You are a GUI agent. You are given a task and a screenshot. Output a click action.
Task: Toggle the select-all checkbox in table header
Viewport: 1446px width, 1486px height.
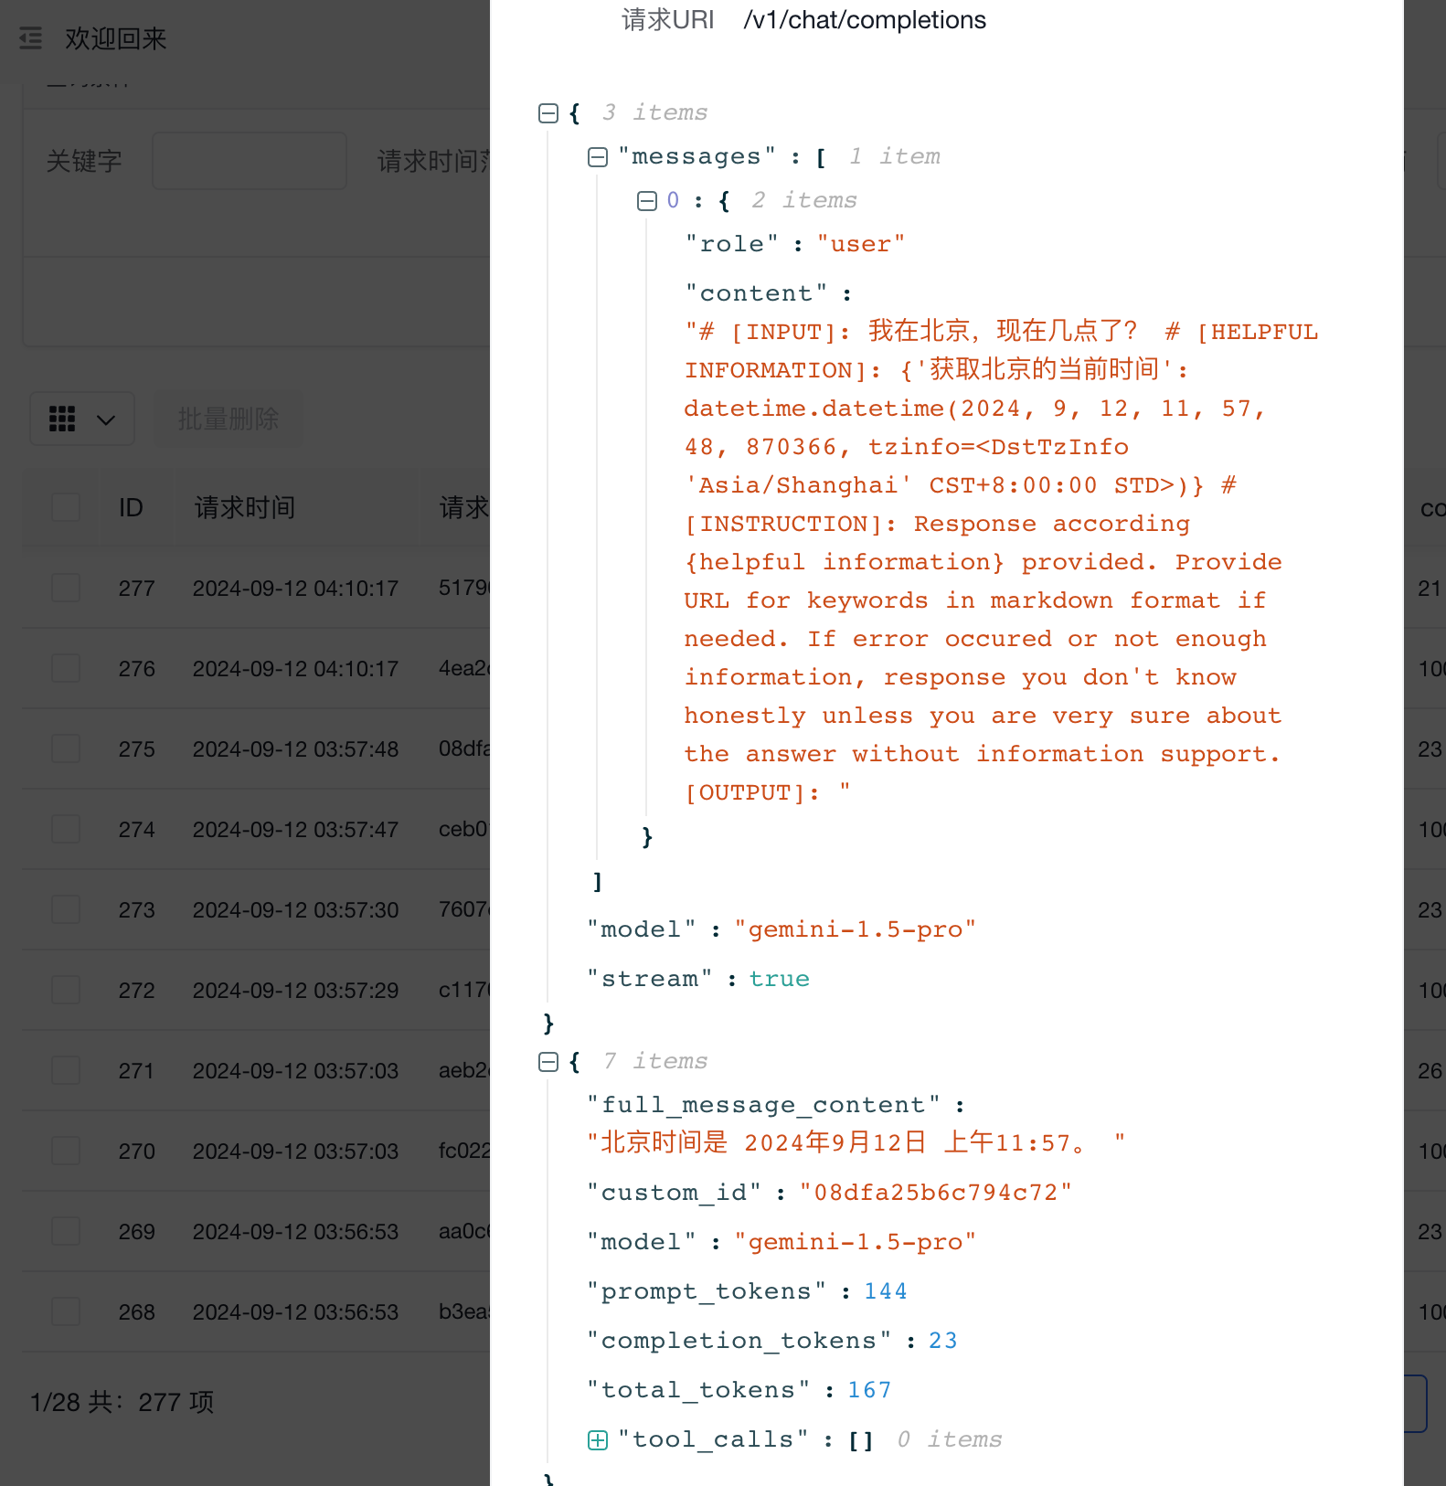click(66, 507)
